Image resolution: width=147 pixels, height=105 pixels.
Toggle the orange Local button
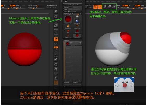[56, 39]
